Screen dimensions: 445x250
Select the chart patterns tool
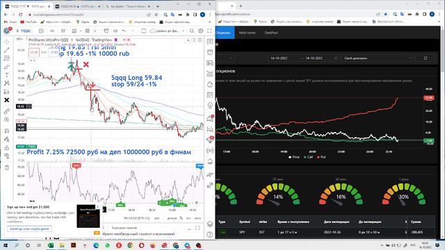pyautogui.click(x=7, y=83)
